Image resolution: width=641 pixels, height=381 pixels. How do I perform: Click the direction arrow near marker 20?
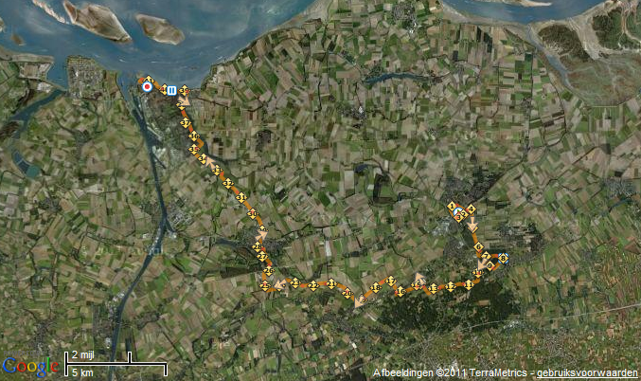359,302
